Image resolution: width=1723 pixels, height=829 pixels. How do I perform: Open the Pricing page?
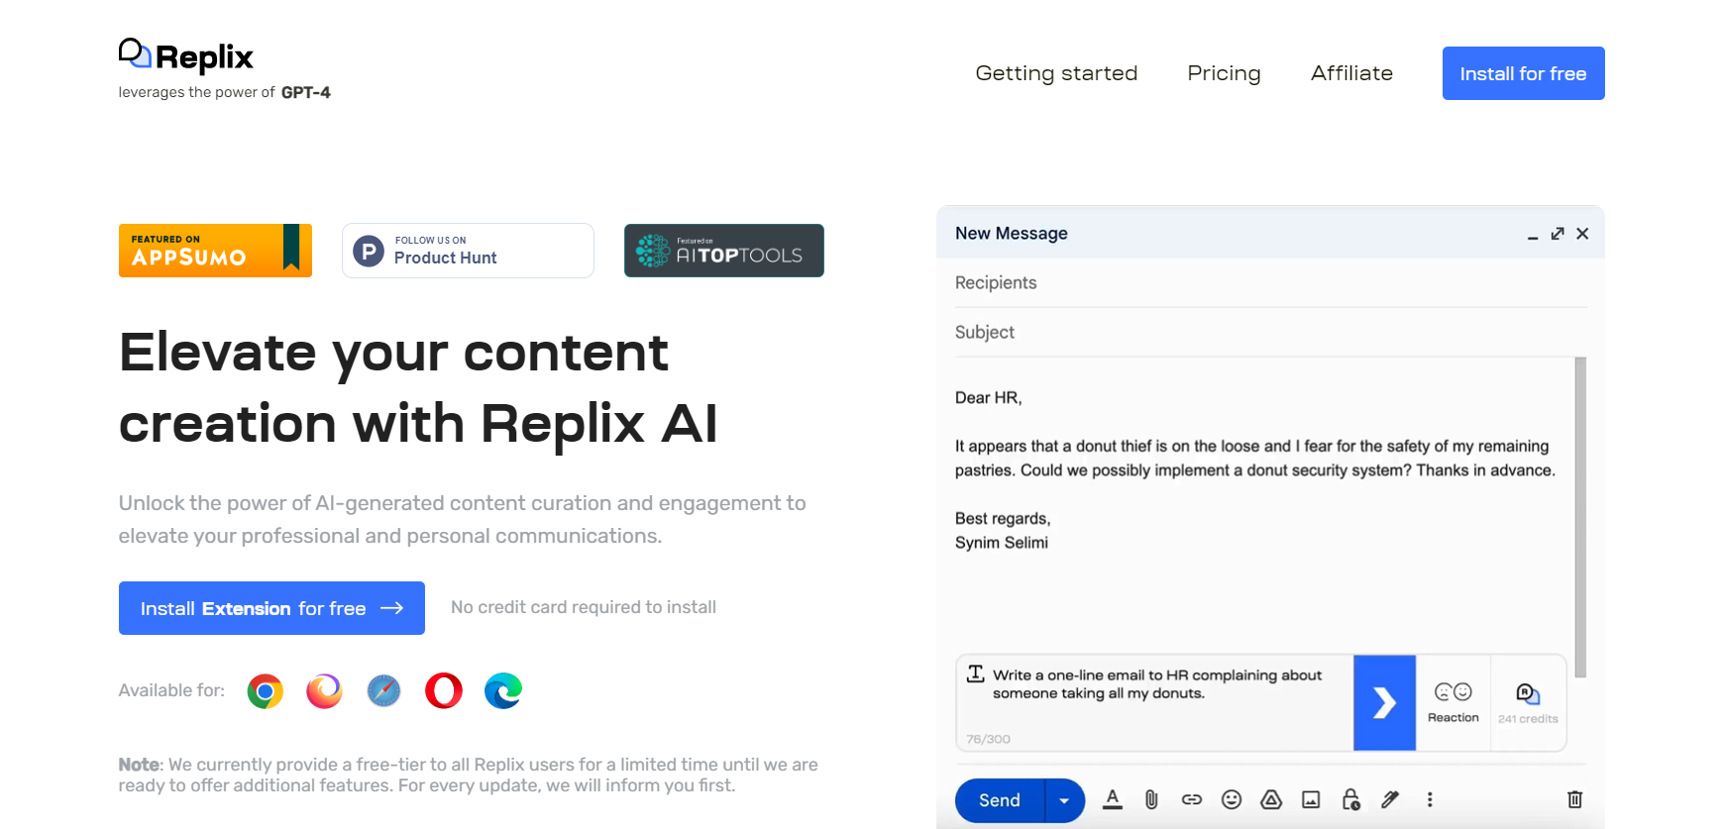point(1224,73)
